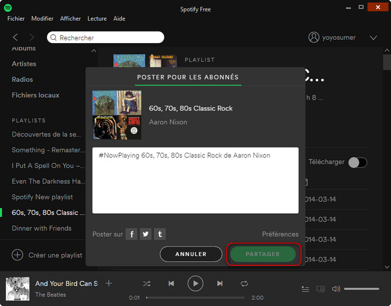Click the Rechercher search field

point(109,37)
